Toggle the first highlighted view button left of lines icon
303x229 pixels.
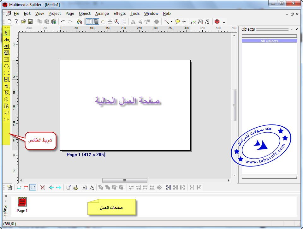89,22
